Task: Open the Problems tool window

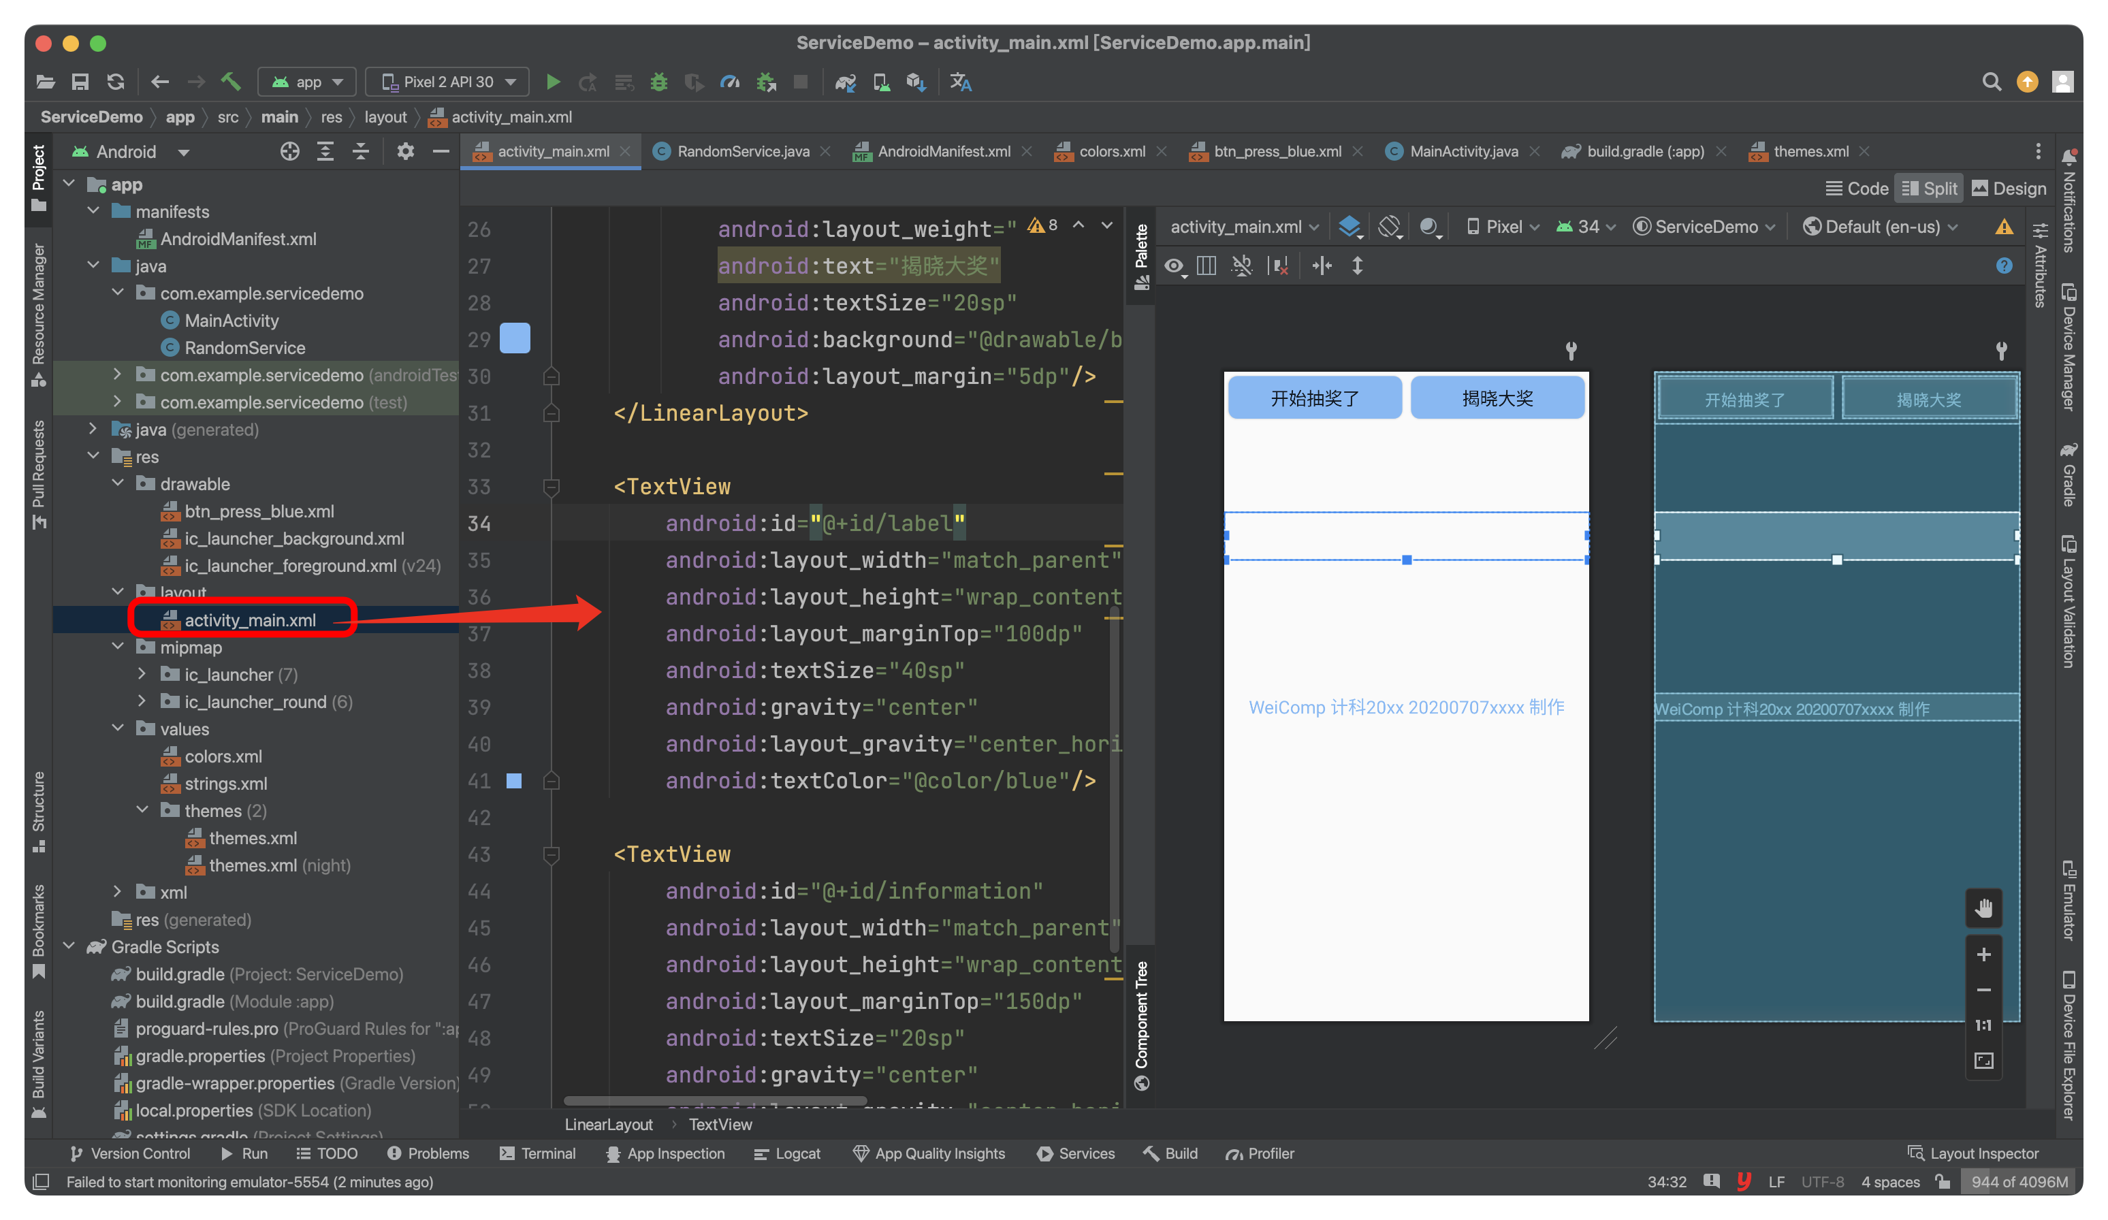Action: click(x=428, y=1153)
